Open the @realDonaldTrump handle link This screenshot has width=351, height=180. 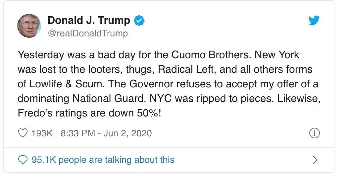click(x=88, y=34)
